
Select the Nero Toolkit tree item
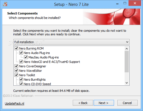tap(27, 75)
